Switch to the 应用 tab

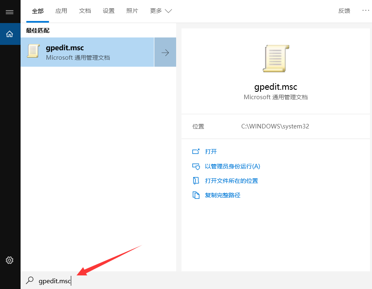coord(61,11)
